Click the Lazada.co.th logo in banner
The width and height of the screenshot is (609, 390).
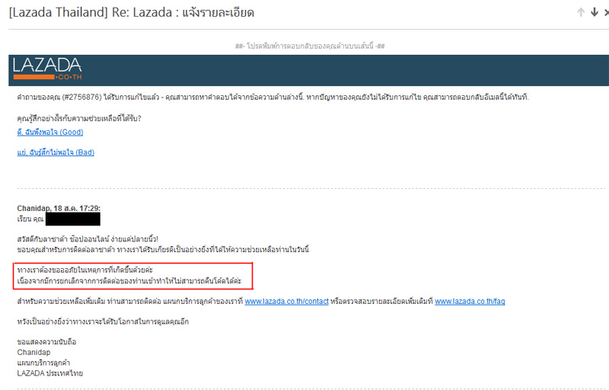[x=47, y=69]
